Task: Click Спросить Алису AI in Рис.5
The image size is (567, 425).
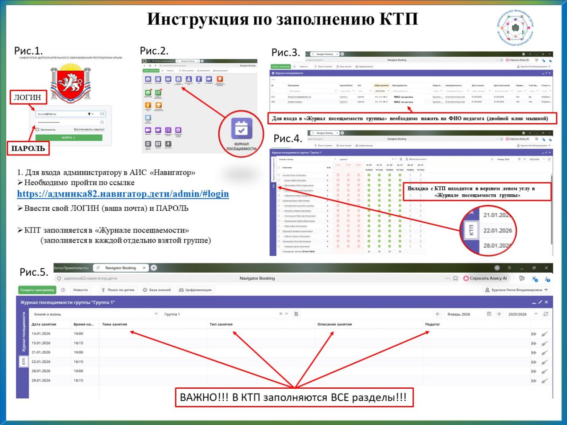Action: pos(486,278)
